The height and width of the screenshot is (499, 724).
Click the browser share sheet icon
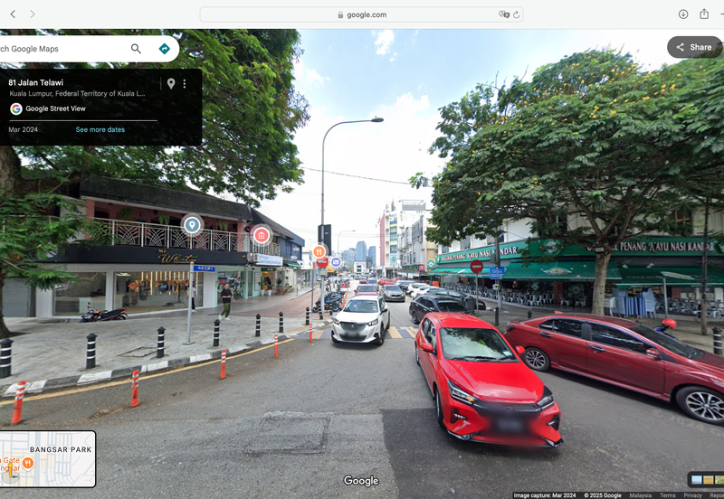click(x=704, y=14)
